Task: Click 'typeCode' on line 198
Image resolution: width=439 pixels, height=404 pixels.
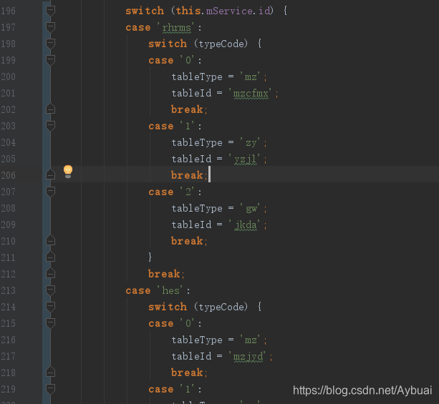Action: (x=221, y=44)
